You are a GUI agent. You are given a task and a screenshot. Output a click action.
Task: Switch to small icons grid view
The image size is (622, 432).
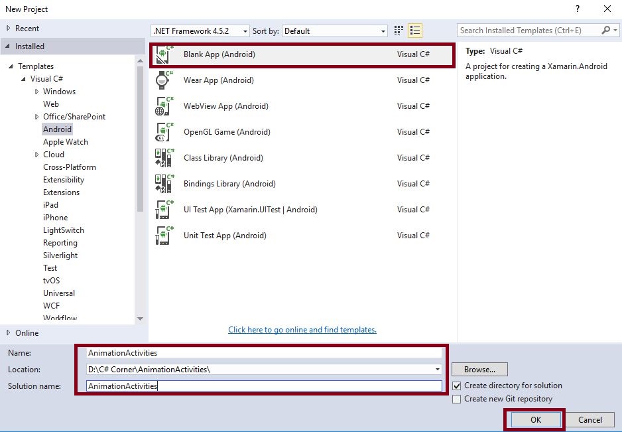[399, 31]
